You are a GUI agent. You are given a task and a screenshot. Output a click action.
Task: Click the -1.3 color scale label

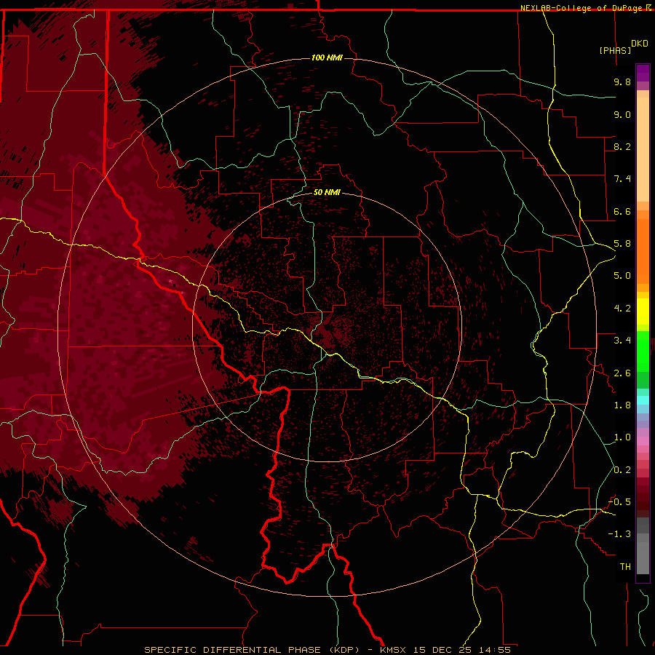[x=619, y=534]
